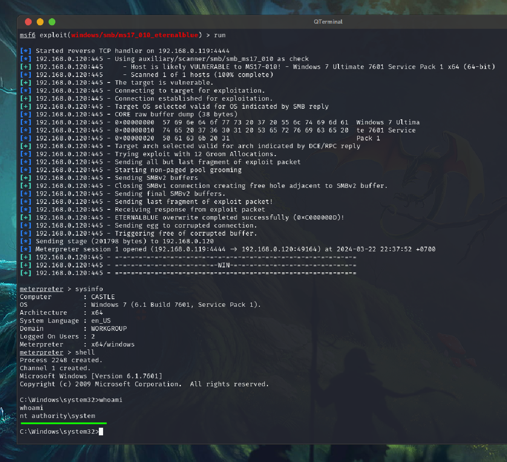Click 'nt authority\system' output
507x462 pixels.
[57, 416]
